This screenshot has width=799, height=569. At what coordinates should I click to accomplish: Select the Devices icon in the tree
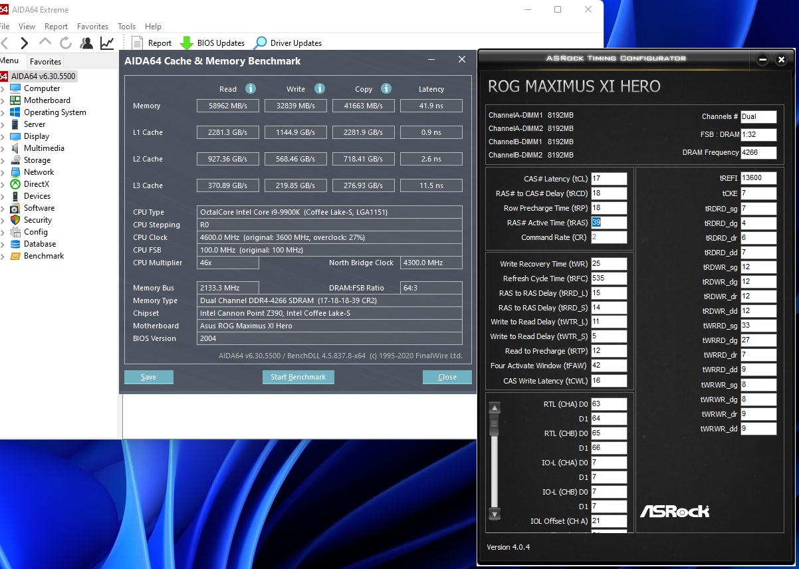[x=15, y=196]
